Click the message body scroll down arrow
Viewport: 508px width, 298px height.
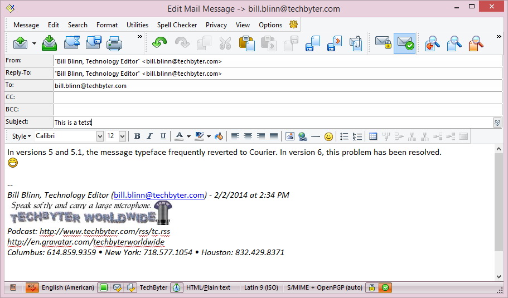[x=499, y=277]
